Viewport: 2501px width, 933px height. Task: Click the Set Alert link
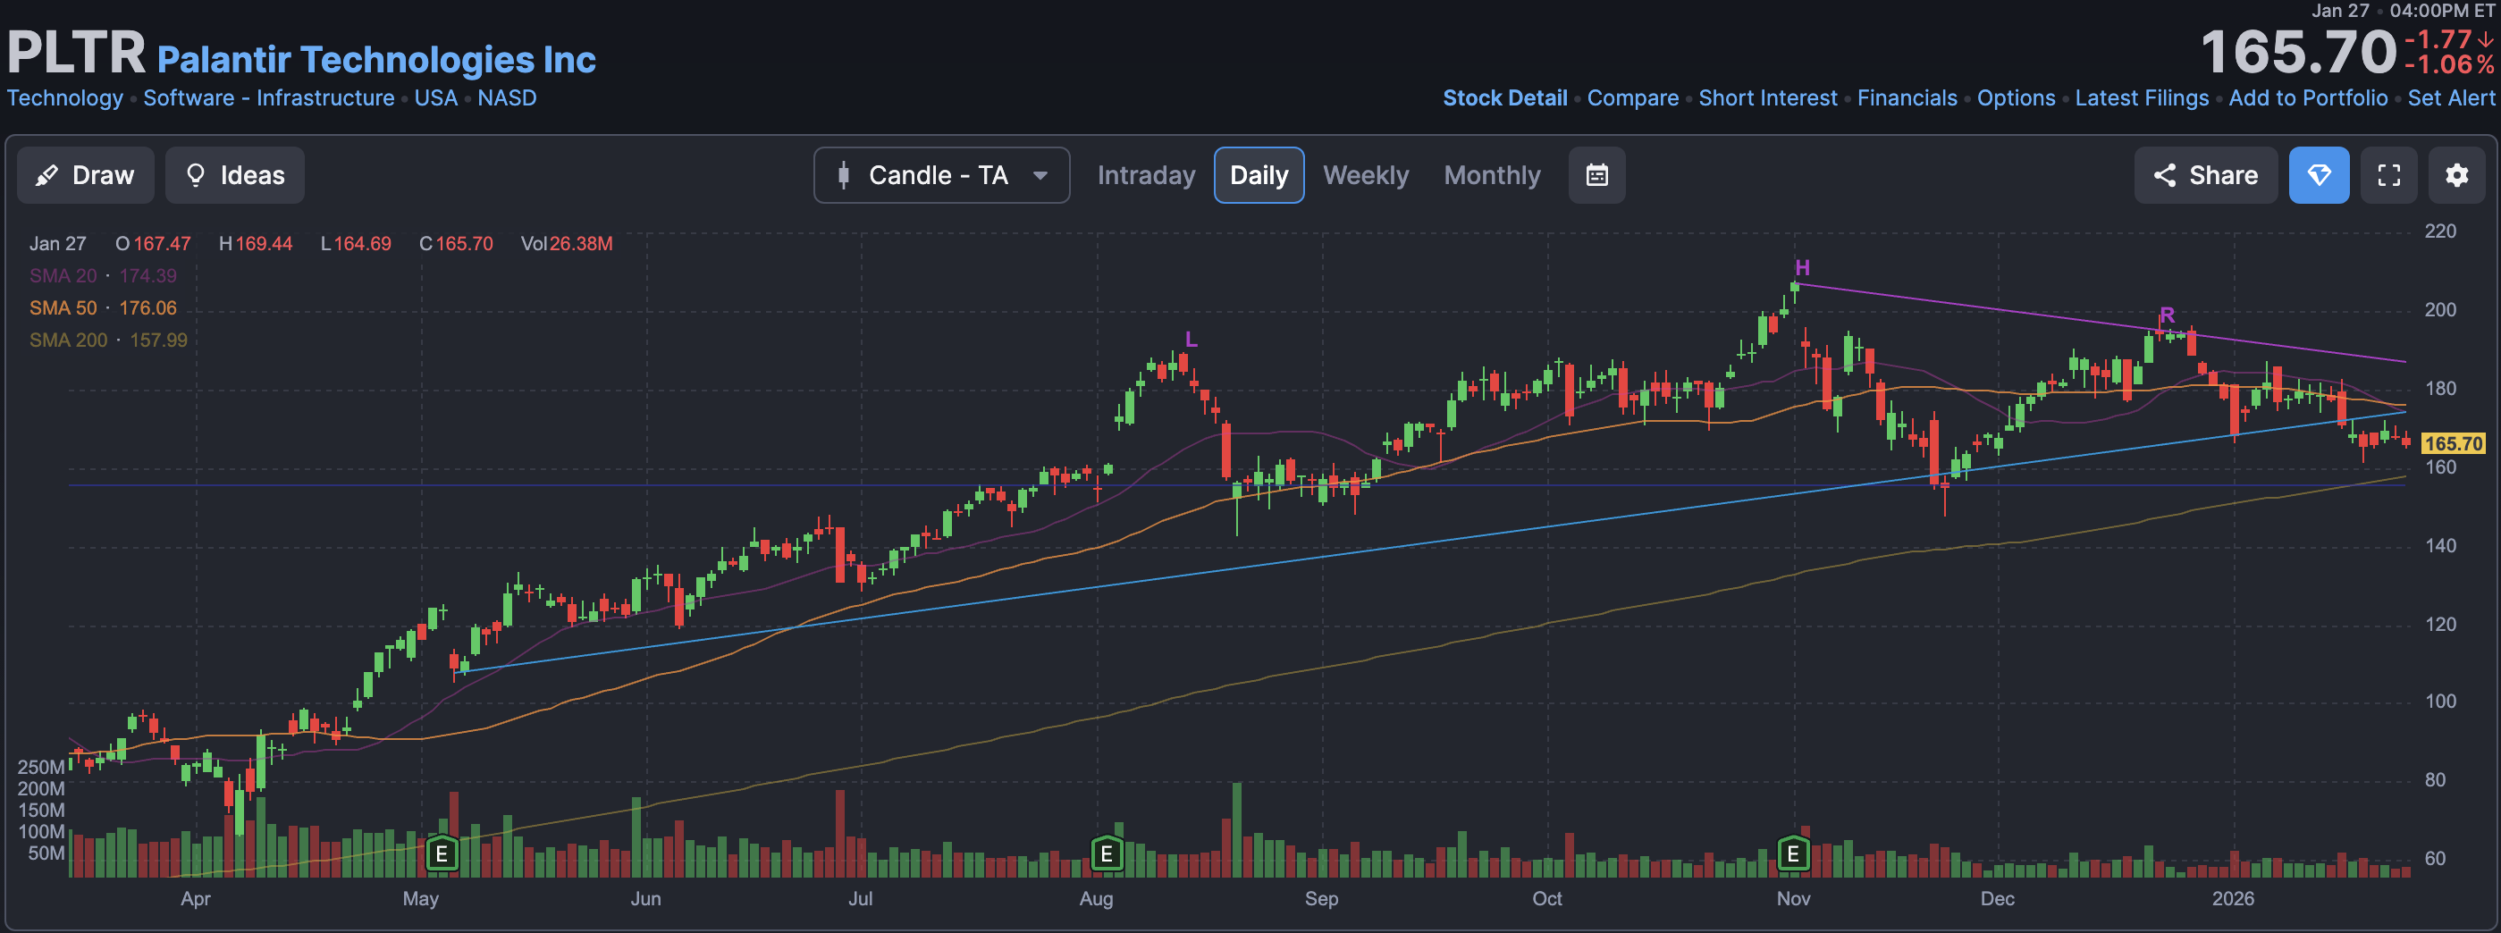point(2451,98)
